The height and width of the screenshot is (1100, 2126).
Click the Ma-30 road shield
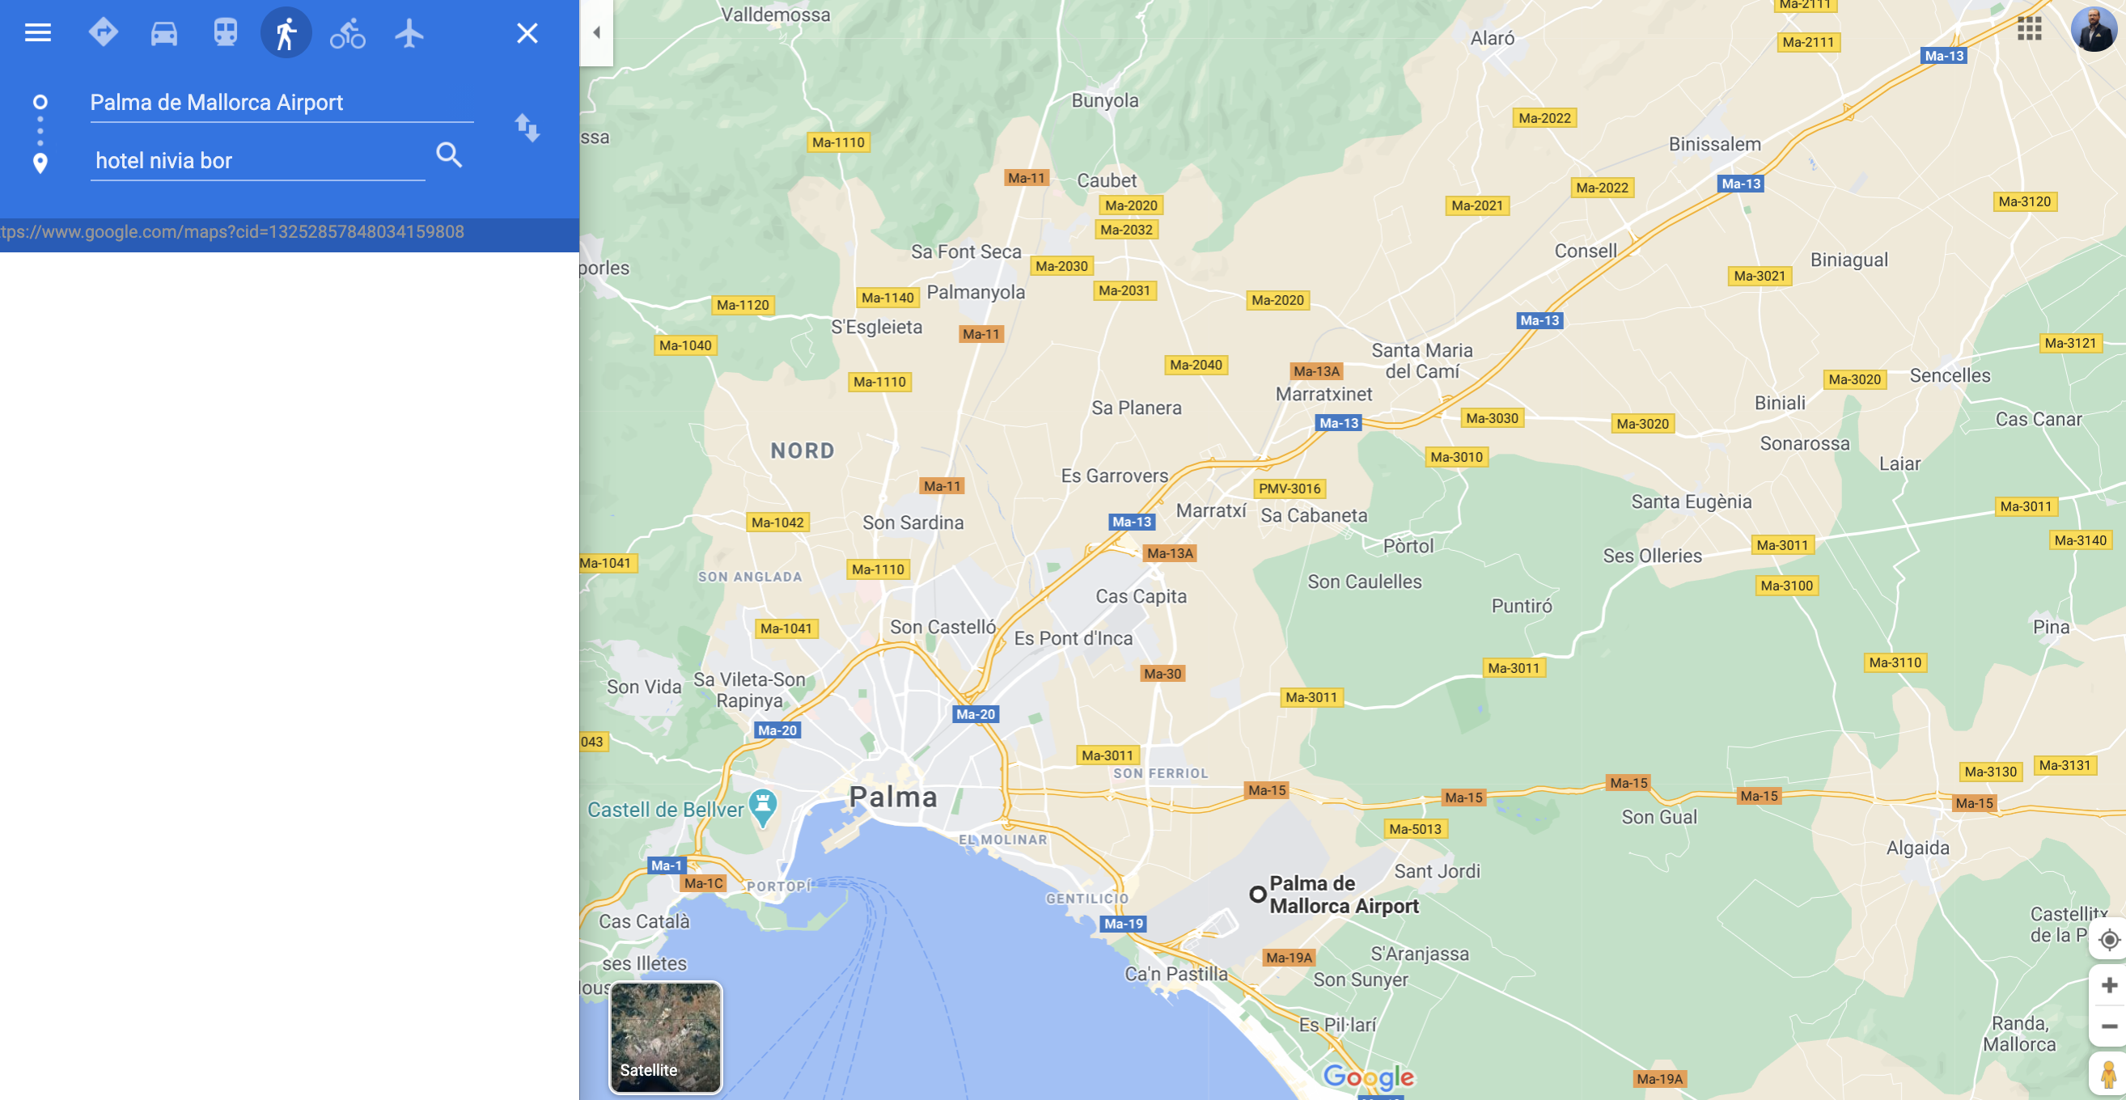point(1162,674)
